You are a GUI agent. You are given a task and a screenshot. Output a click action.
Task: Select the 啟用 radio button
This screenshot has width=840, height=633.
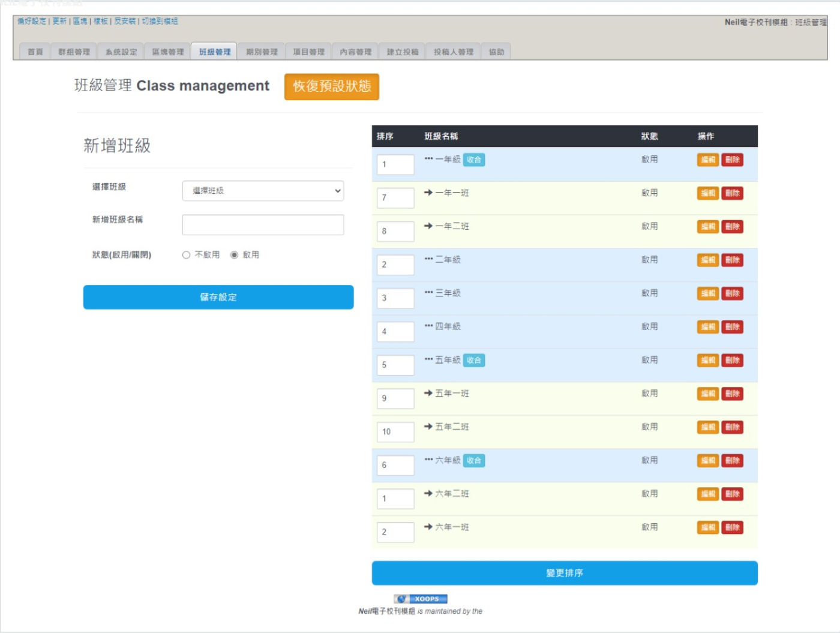(235, 255)
